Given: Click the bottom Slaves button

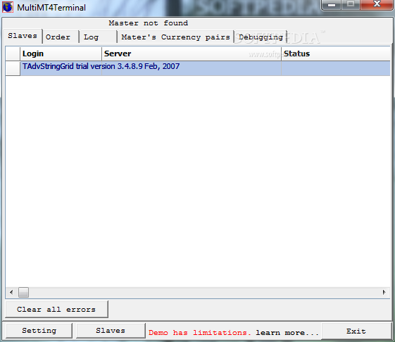Looking at the screenshot, I should 111,331.
